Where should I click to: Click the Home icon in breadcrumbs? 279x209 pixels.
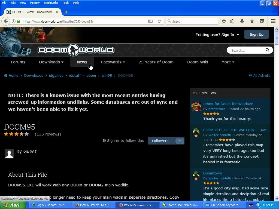point(6,76)
